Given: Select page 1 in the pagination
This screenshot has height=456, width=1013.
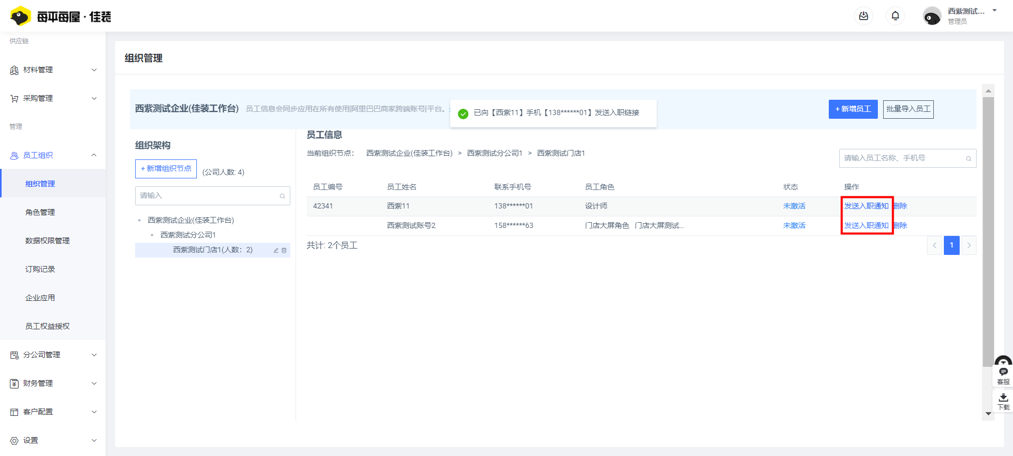Looking at the screenshot, I should [x=951, y=245].
